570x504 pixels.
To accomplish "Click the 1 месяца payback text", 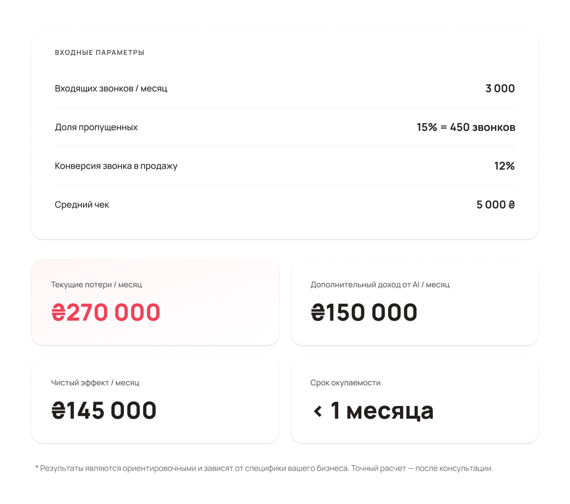I will coord(382,411).
